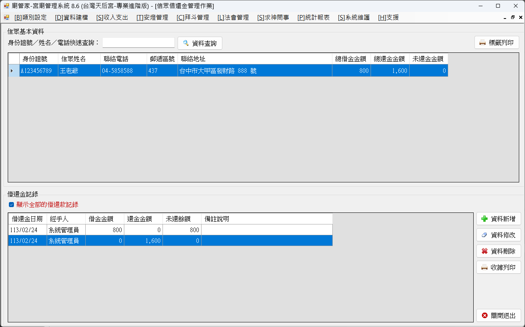Click the 備註說明 column header
Screen dimensions: 525x327
pos(267,219)
